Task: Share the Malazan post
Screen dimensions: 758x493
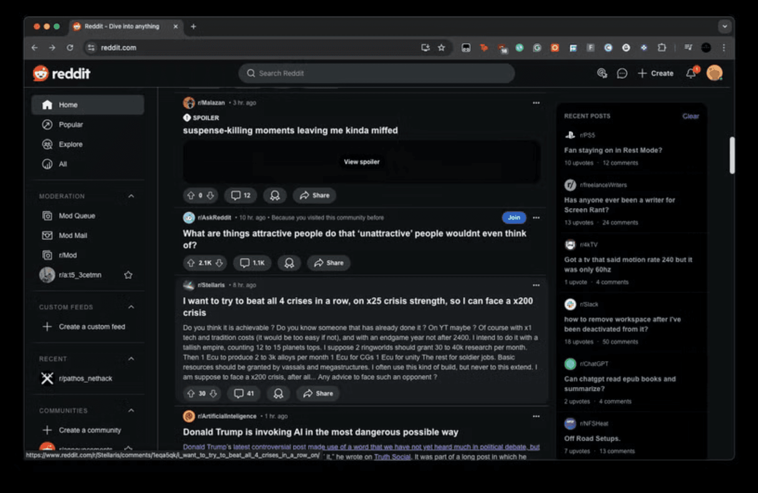Action: [x=315, y=195]
